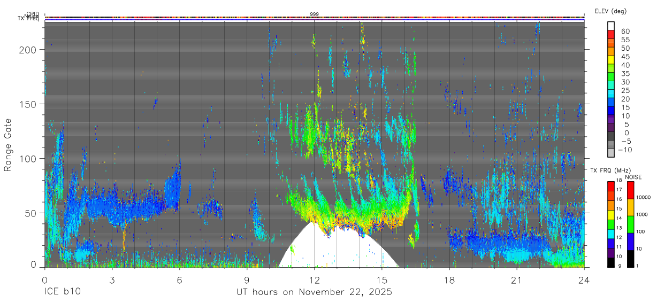Click the red segment of the ELEV color bar
Image resolution: width=657 pixels, height=303 pixels.
[x=612, y=34]
